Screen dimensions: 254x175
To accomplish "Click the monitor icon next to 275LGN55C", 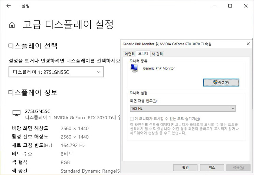I will click(17, 113).
